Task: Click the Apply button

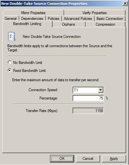Action: 114,159
